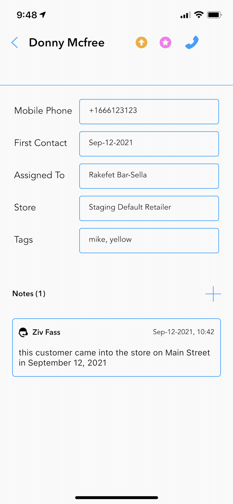Add a new note with the plus icon

(x=213, y=294)
